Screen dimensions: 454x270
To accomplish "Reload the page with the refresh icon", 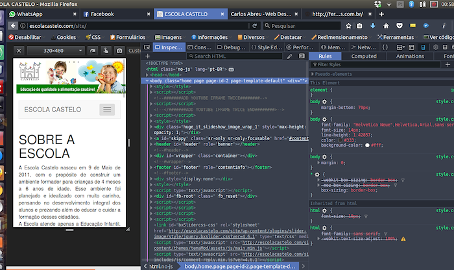I will tap(254, 26).
